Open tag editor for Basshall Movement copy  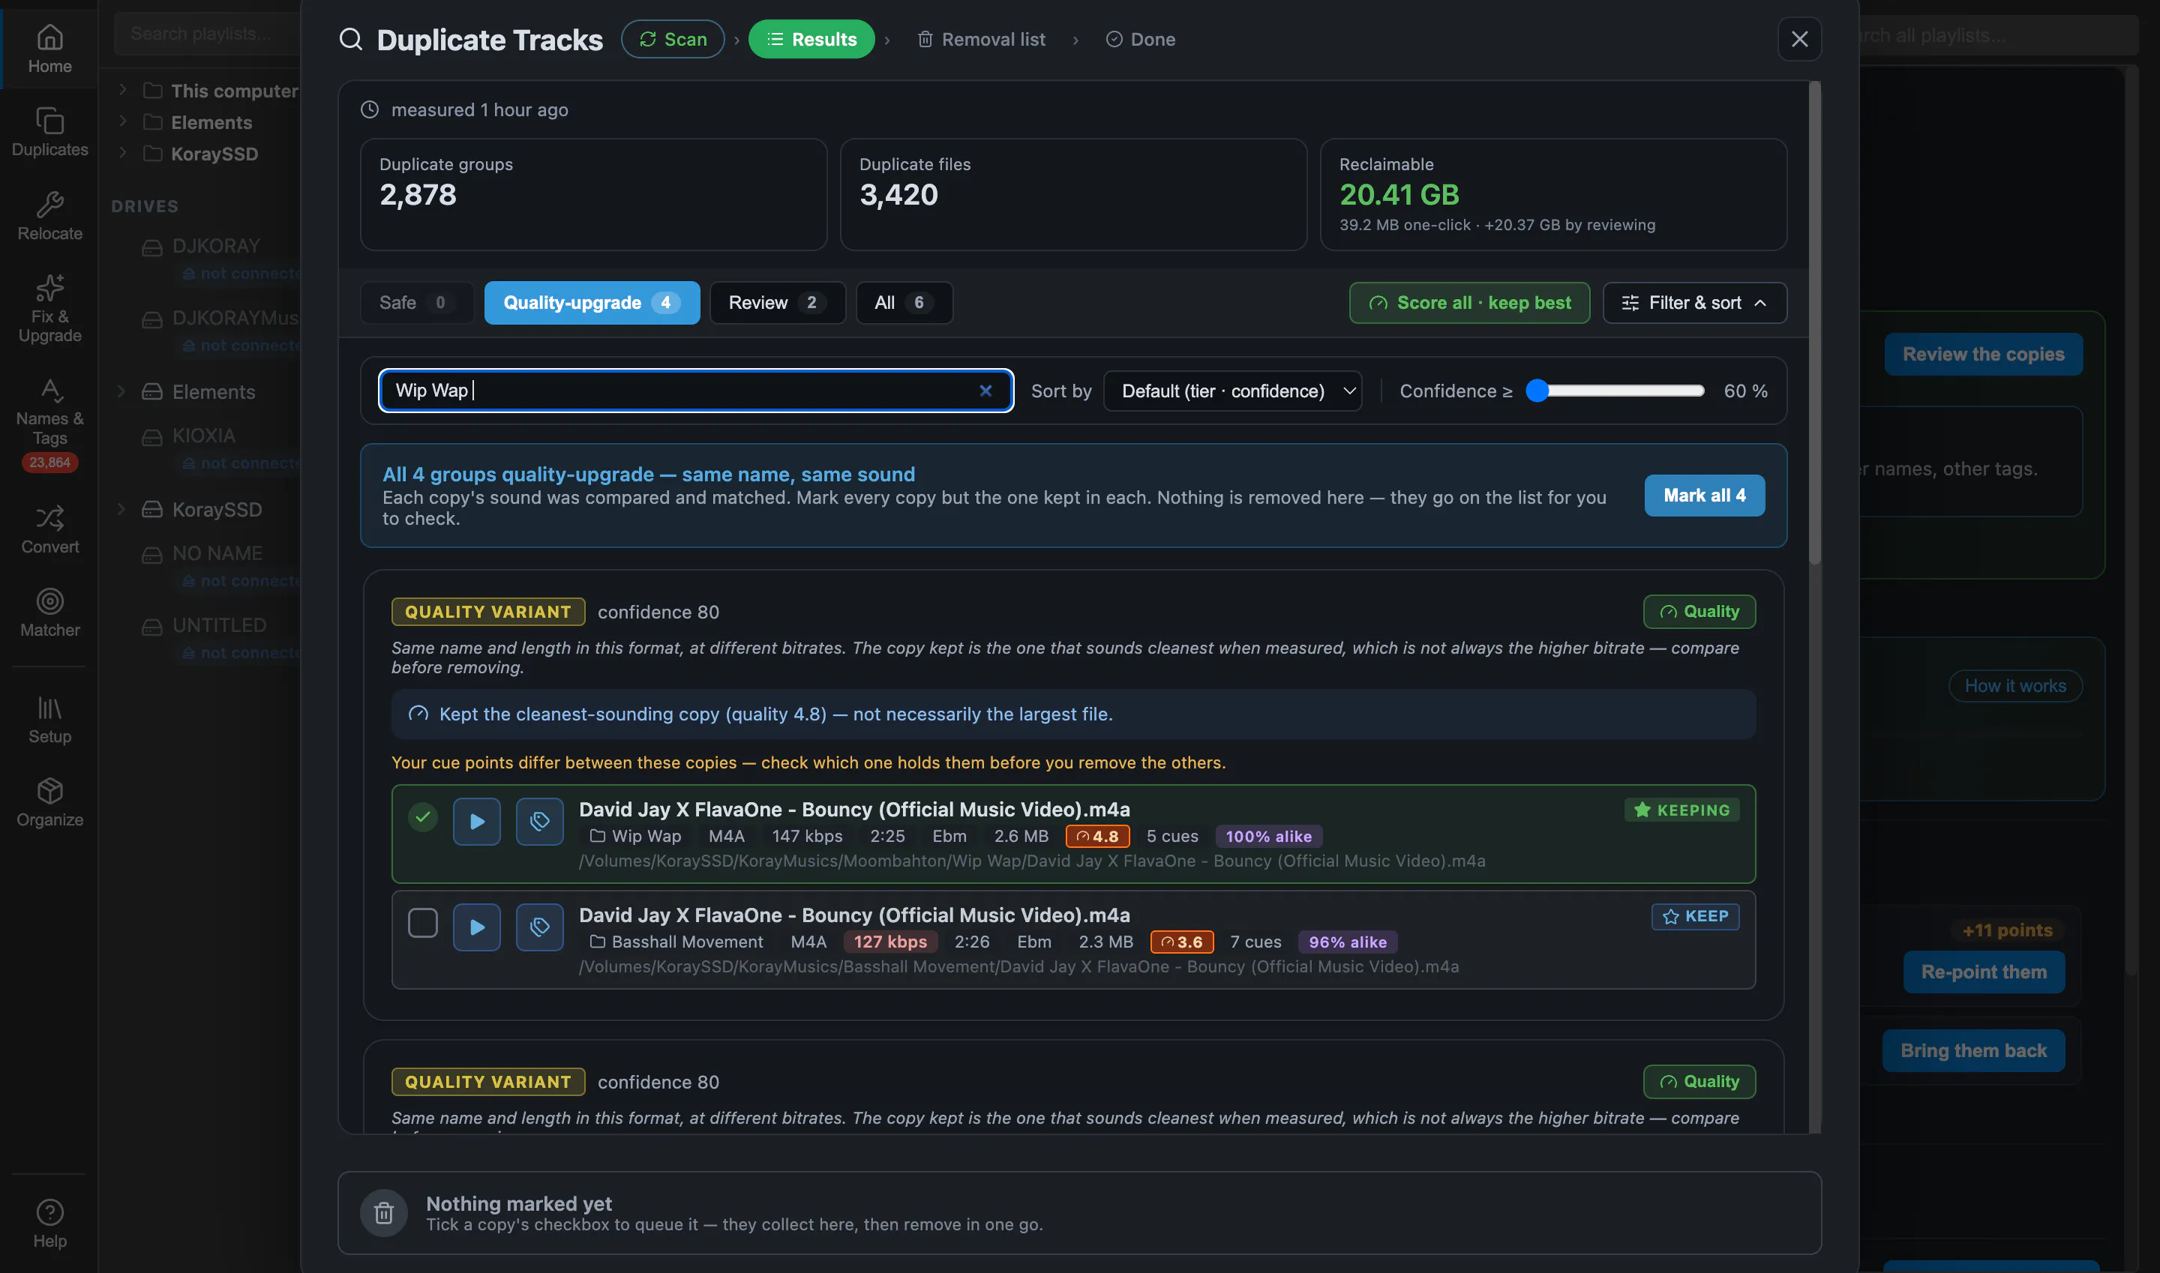[540, 927]
